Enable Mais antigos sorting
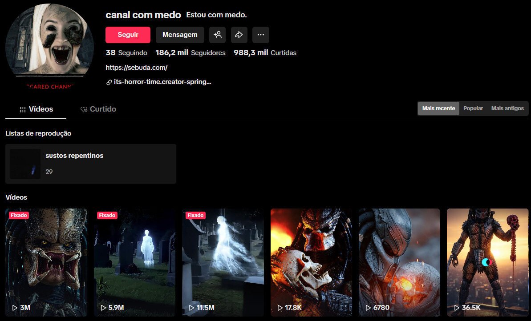The width and height of the screenshot is (531, 321). coord(507,108)
